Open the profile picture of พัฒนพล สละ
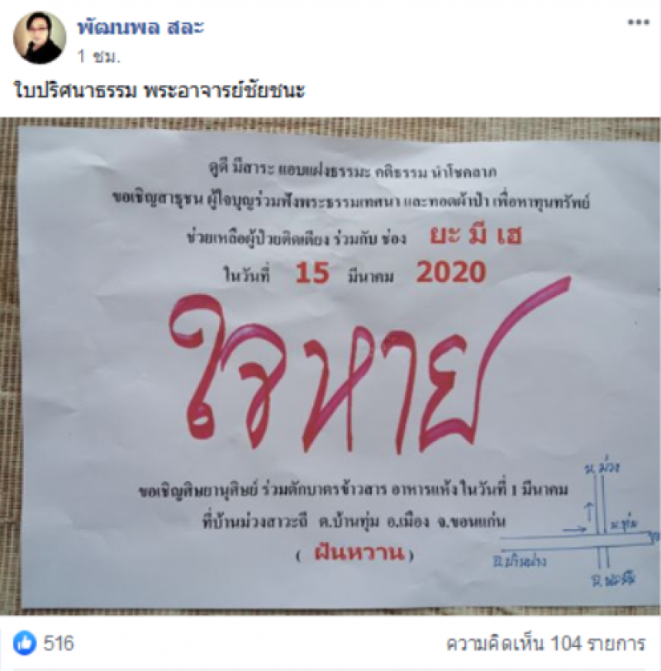Viewport: 661px width, 671px height. pyautogui.click(x=40, y=38)
